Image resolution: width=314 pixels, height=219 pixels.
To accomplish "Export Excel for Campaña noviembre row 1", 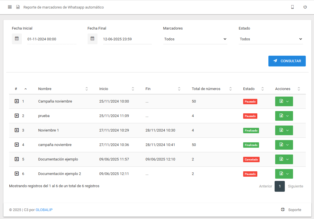I will click(x=281, y=101).
